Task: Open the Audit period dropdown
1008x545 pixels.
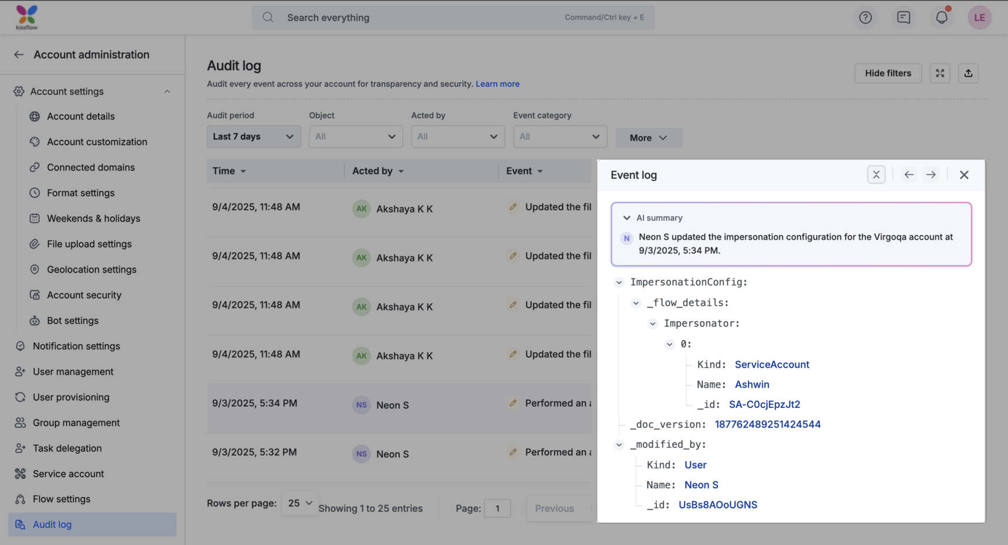Action: tap(253, 137)
